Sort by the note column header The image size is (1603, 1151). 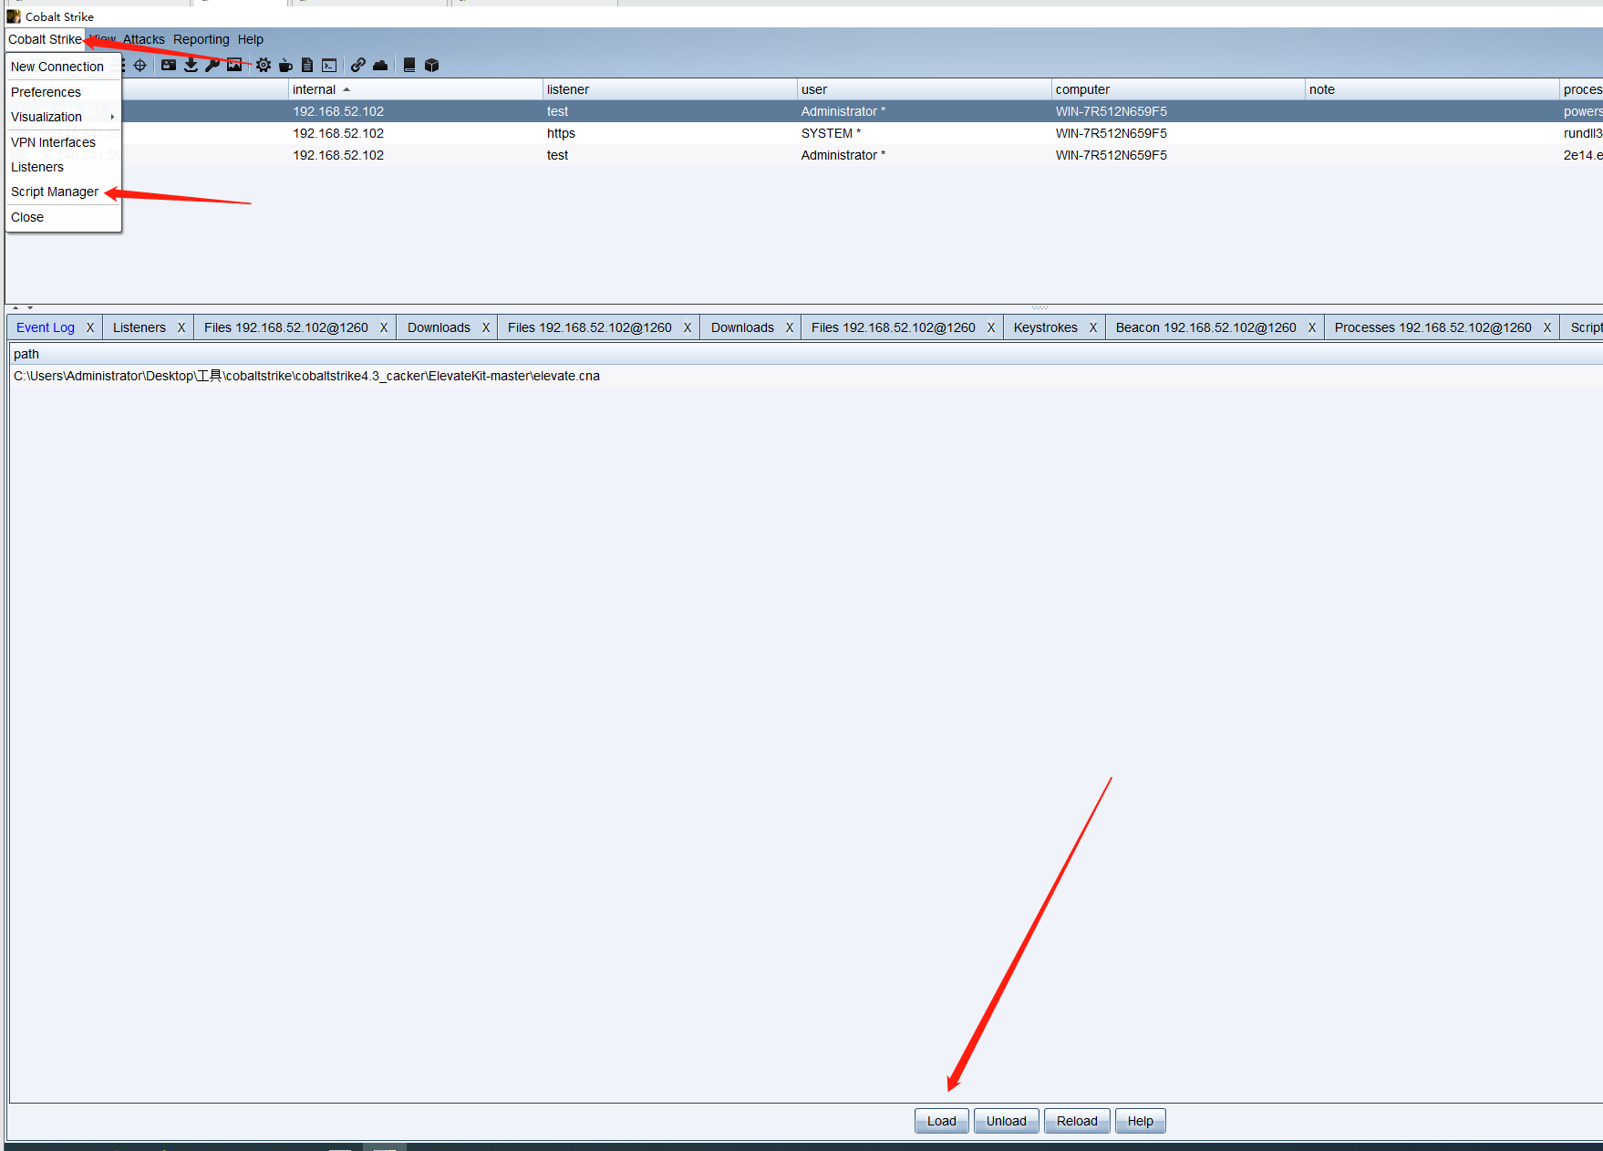(x=1432, y=89)
